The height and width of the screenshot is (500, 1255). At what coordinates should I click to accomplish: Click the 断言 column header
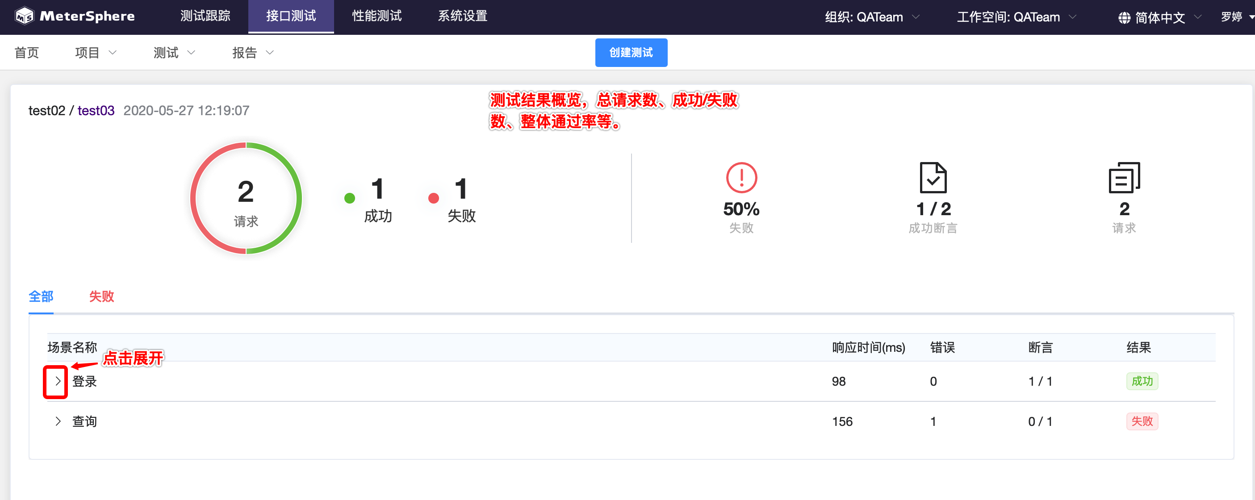pos(1040,347)
